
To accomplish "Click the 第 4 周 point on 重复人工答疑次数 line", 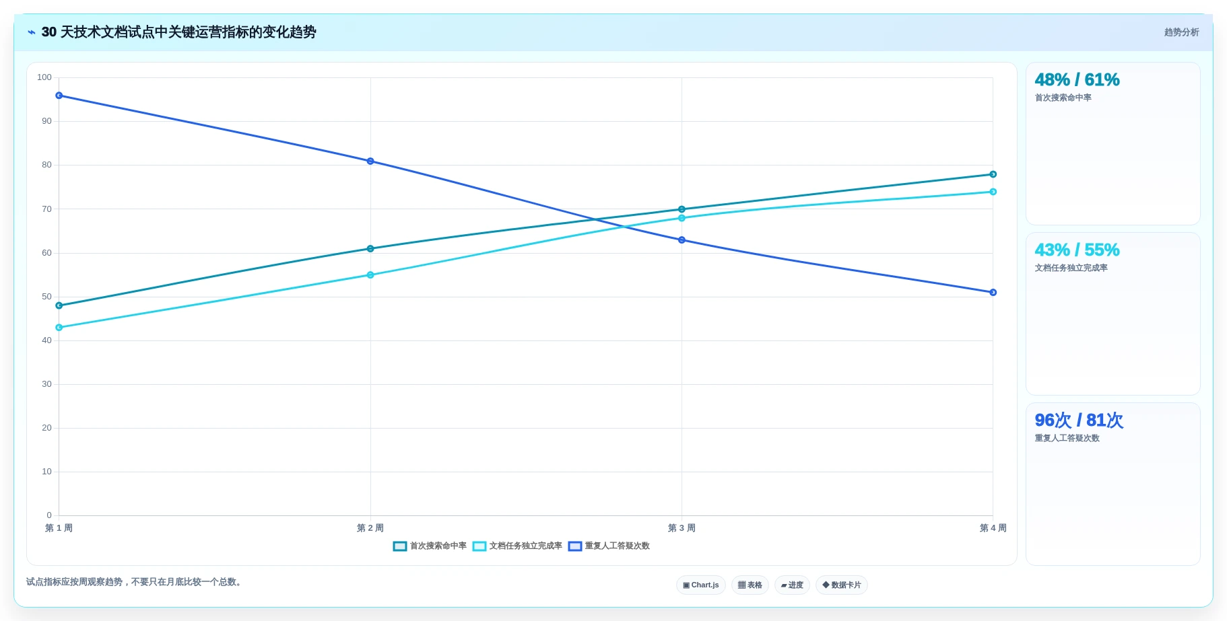I will pos(993,293).
